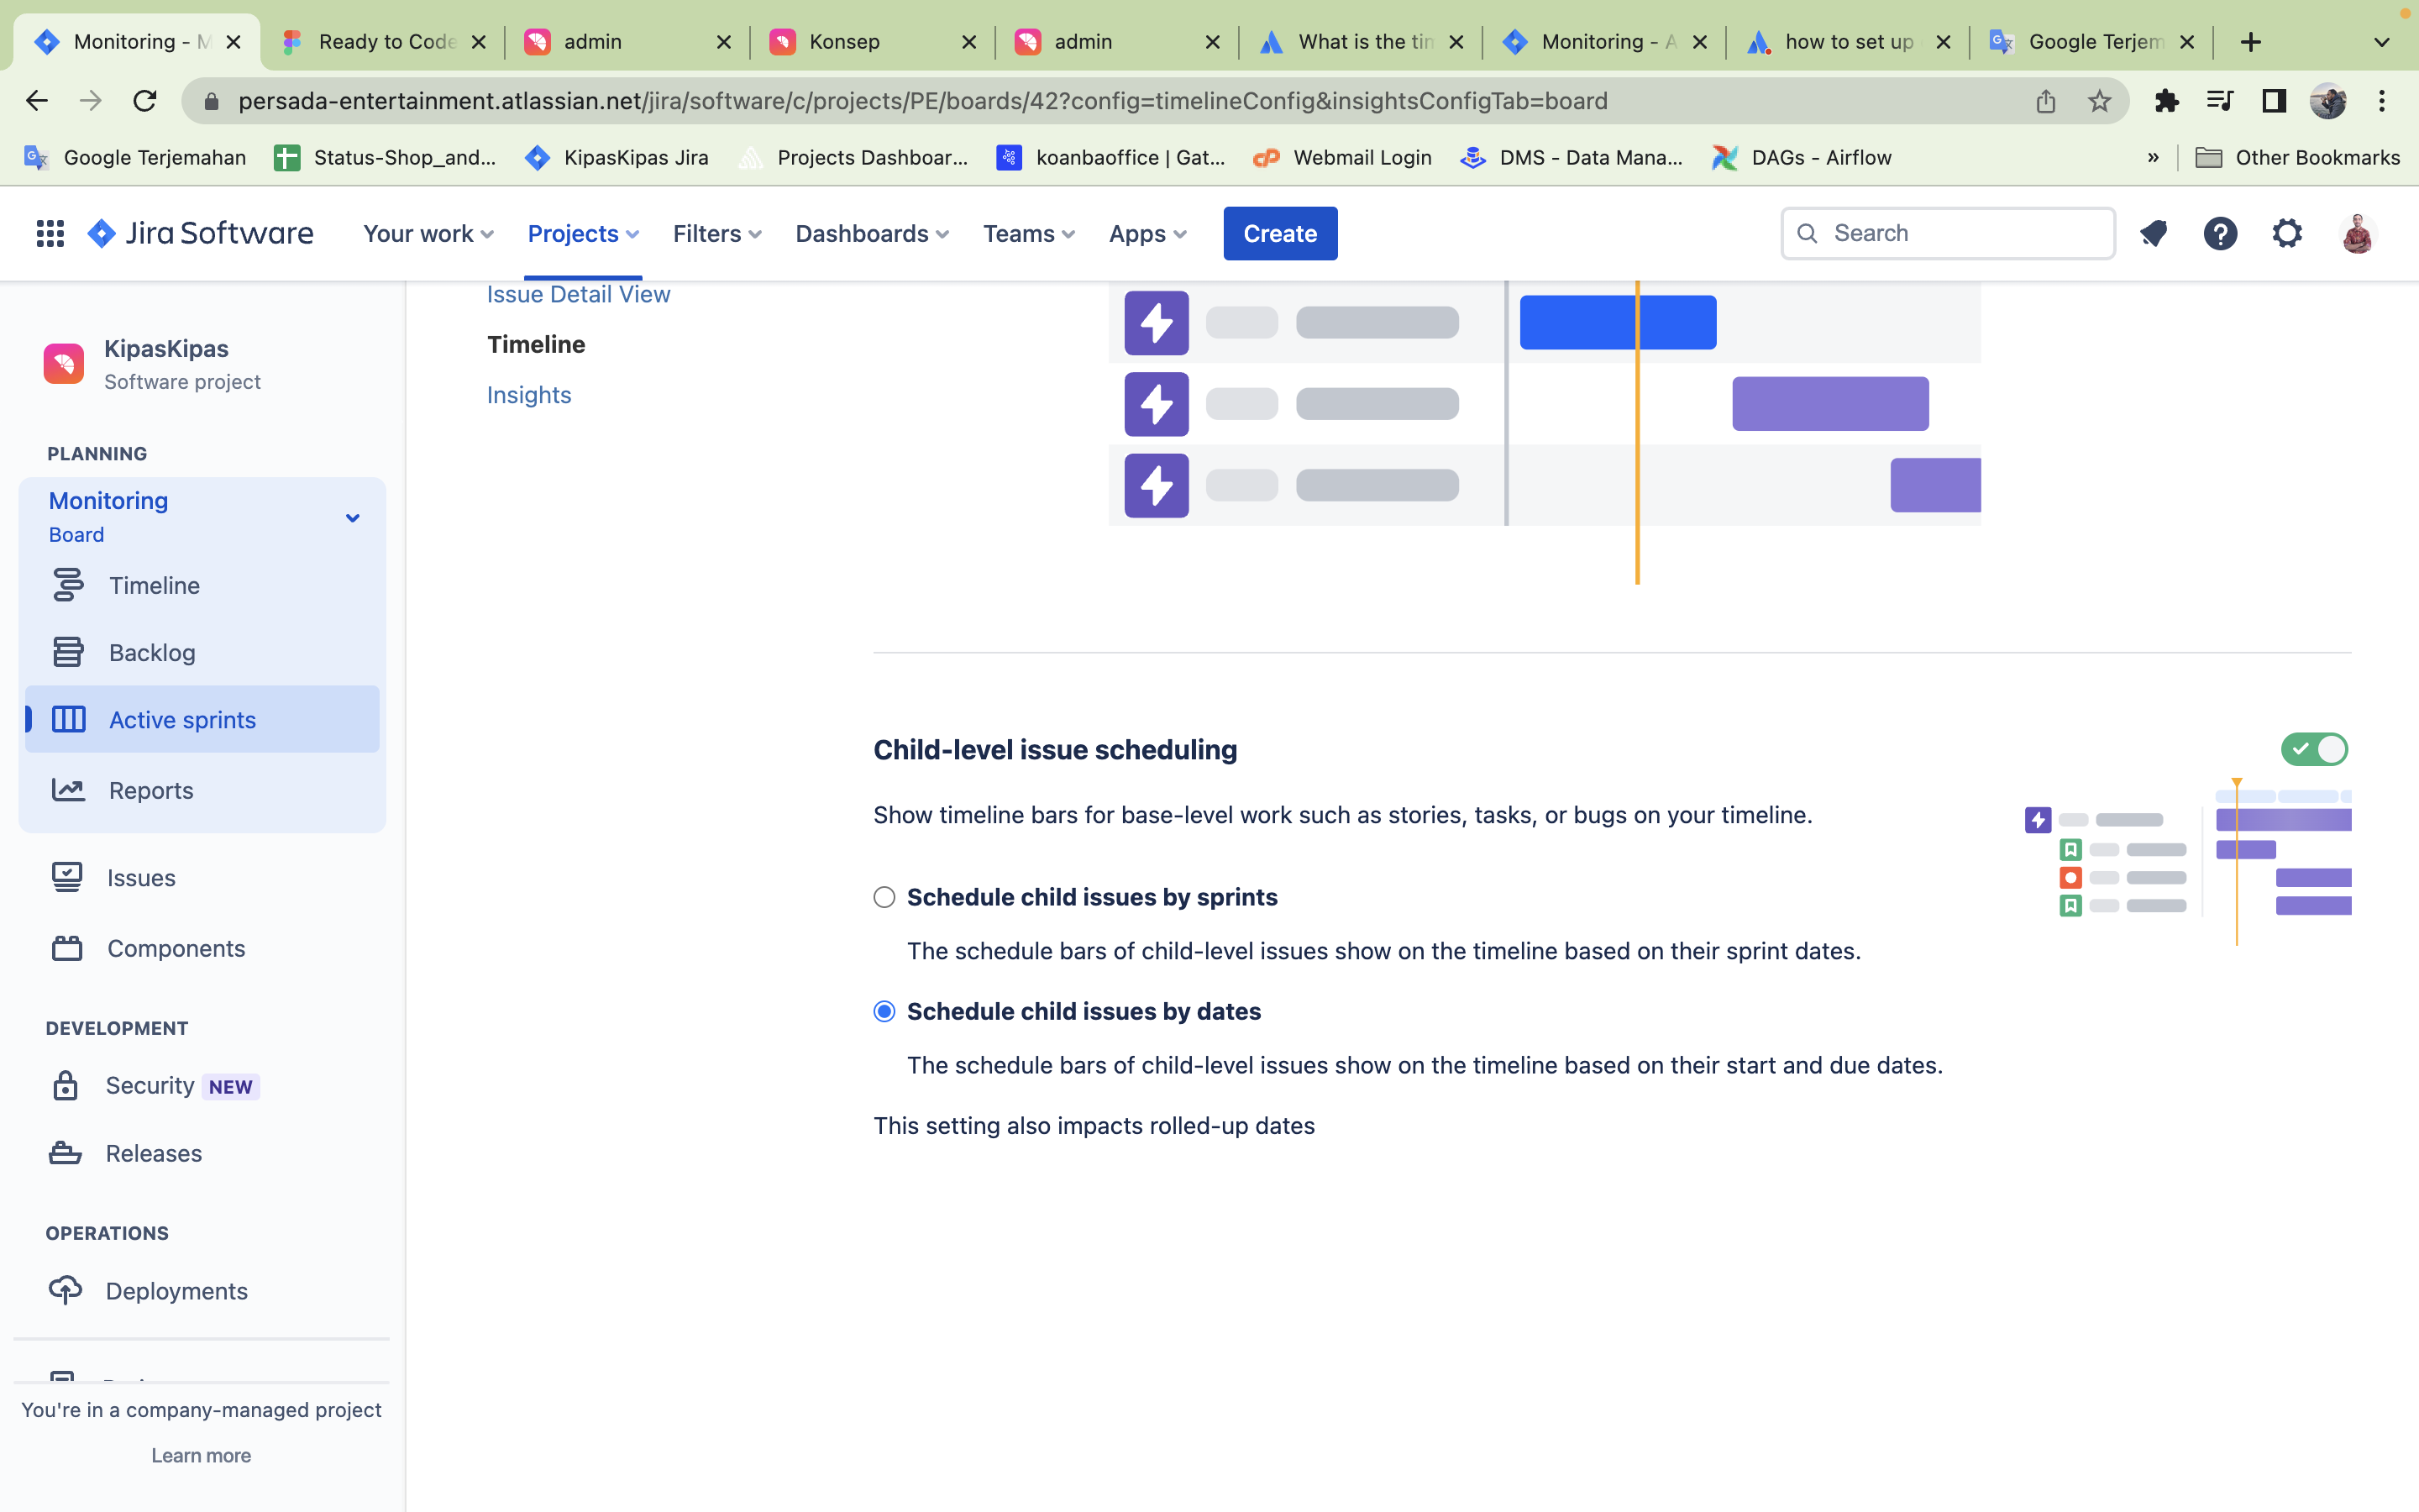Select Schedule child issues by sprints
The width and height of the screenshot is (2419, 1512).
click(x=884, y=897)
